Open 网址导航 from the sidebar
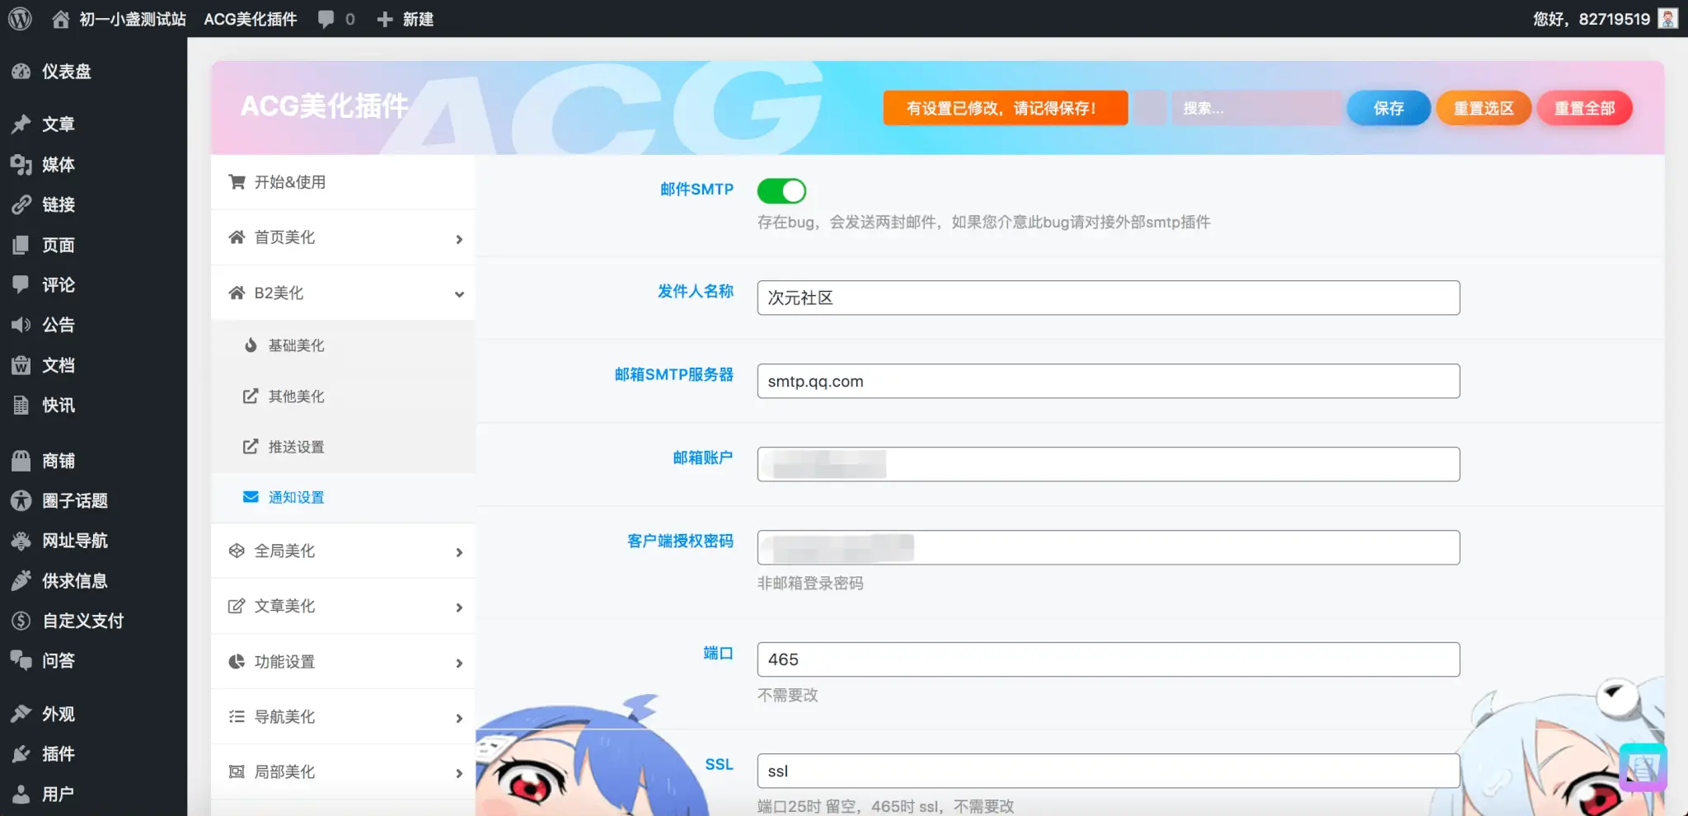The height and width of the screenshot is (816, 1688). [74, 541]
